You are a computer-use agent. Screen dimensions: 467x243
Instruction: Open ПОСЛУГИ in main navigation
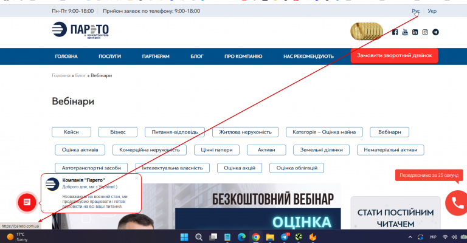[110, 56]
